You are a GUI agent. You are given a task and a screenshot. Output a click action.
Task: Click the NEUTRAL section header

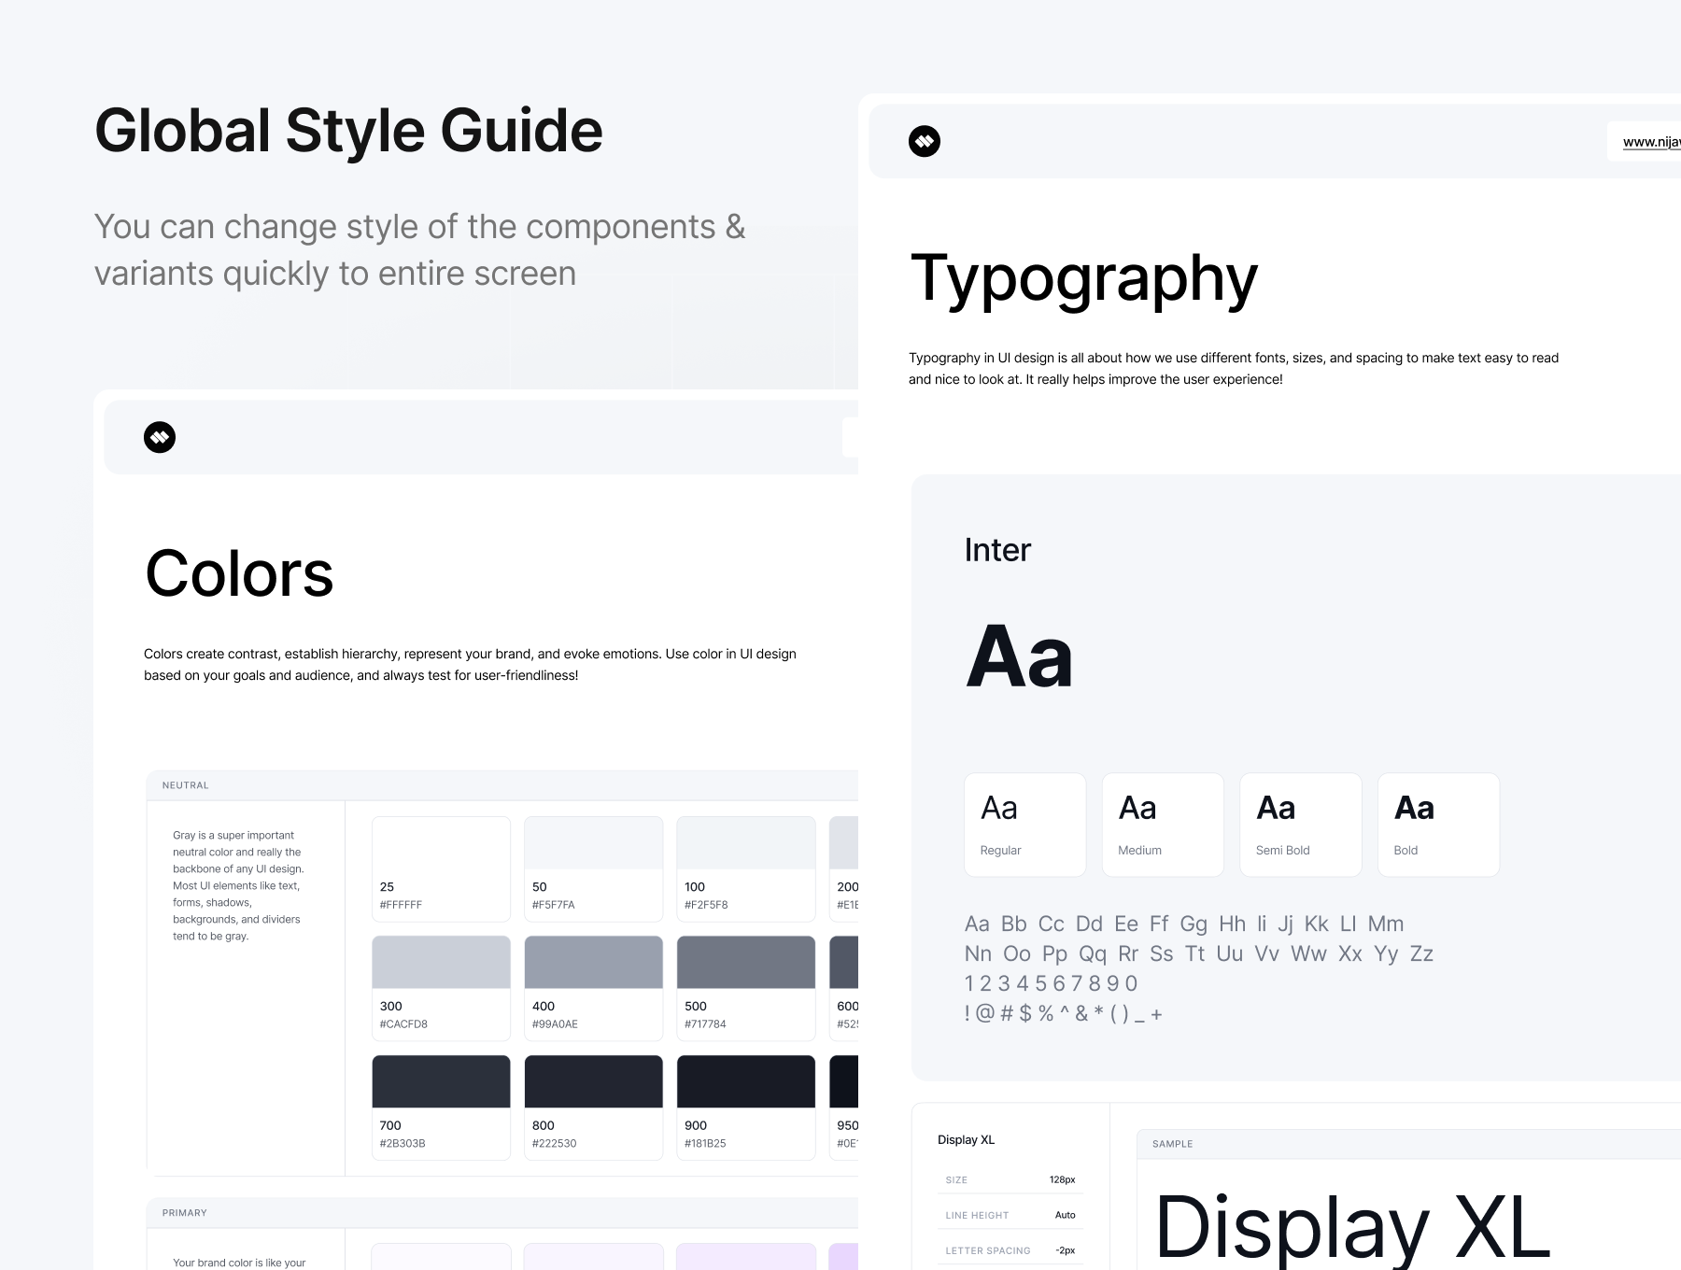tap(186, 785)
